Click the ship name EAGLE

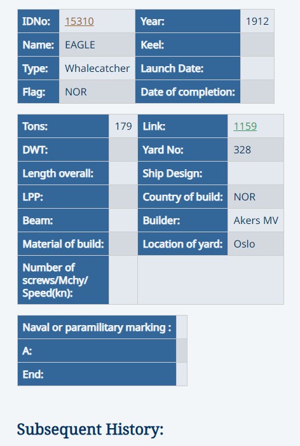[80, 45]
